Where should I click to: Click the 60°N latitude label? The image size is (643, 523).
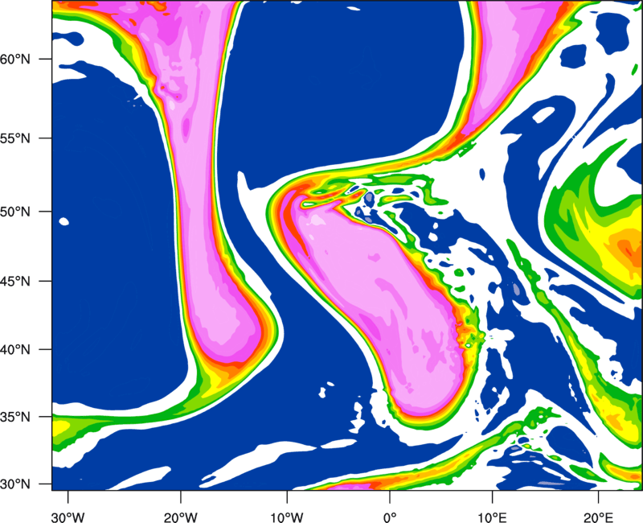(x=15, y=59)
